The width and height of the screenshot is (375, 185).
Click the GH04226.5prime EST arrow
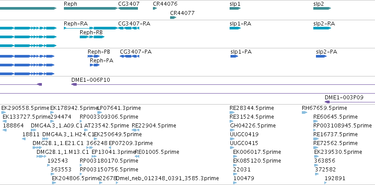tap(232, 130)
